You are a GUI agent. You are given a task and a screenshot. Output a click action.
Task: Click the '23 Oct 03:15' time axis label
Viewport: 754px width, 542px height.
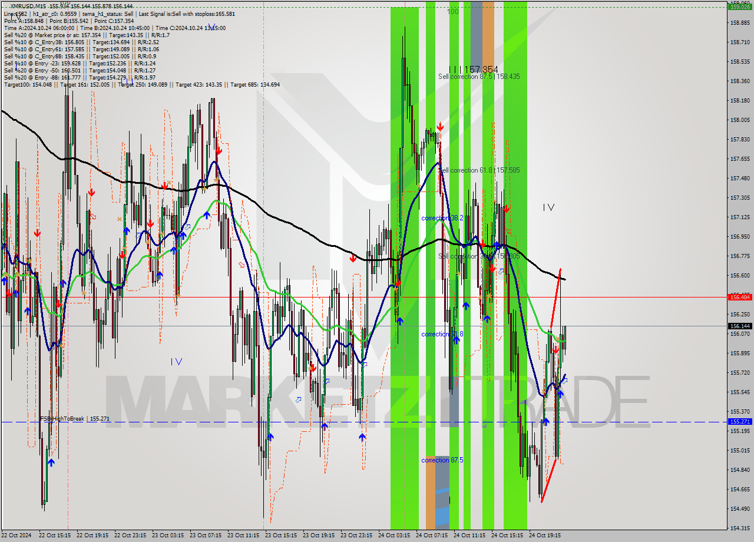168,536
